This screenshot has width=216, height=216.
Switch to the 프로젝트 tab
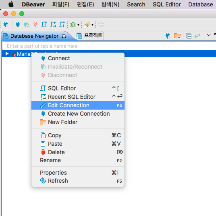coord(89,36)
